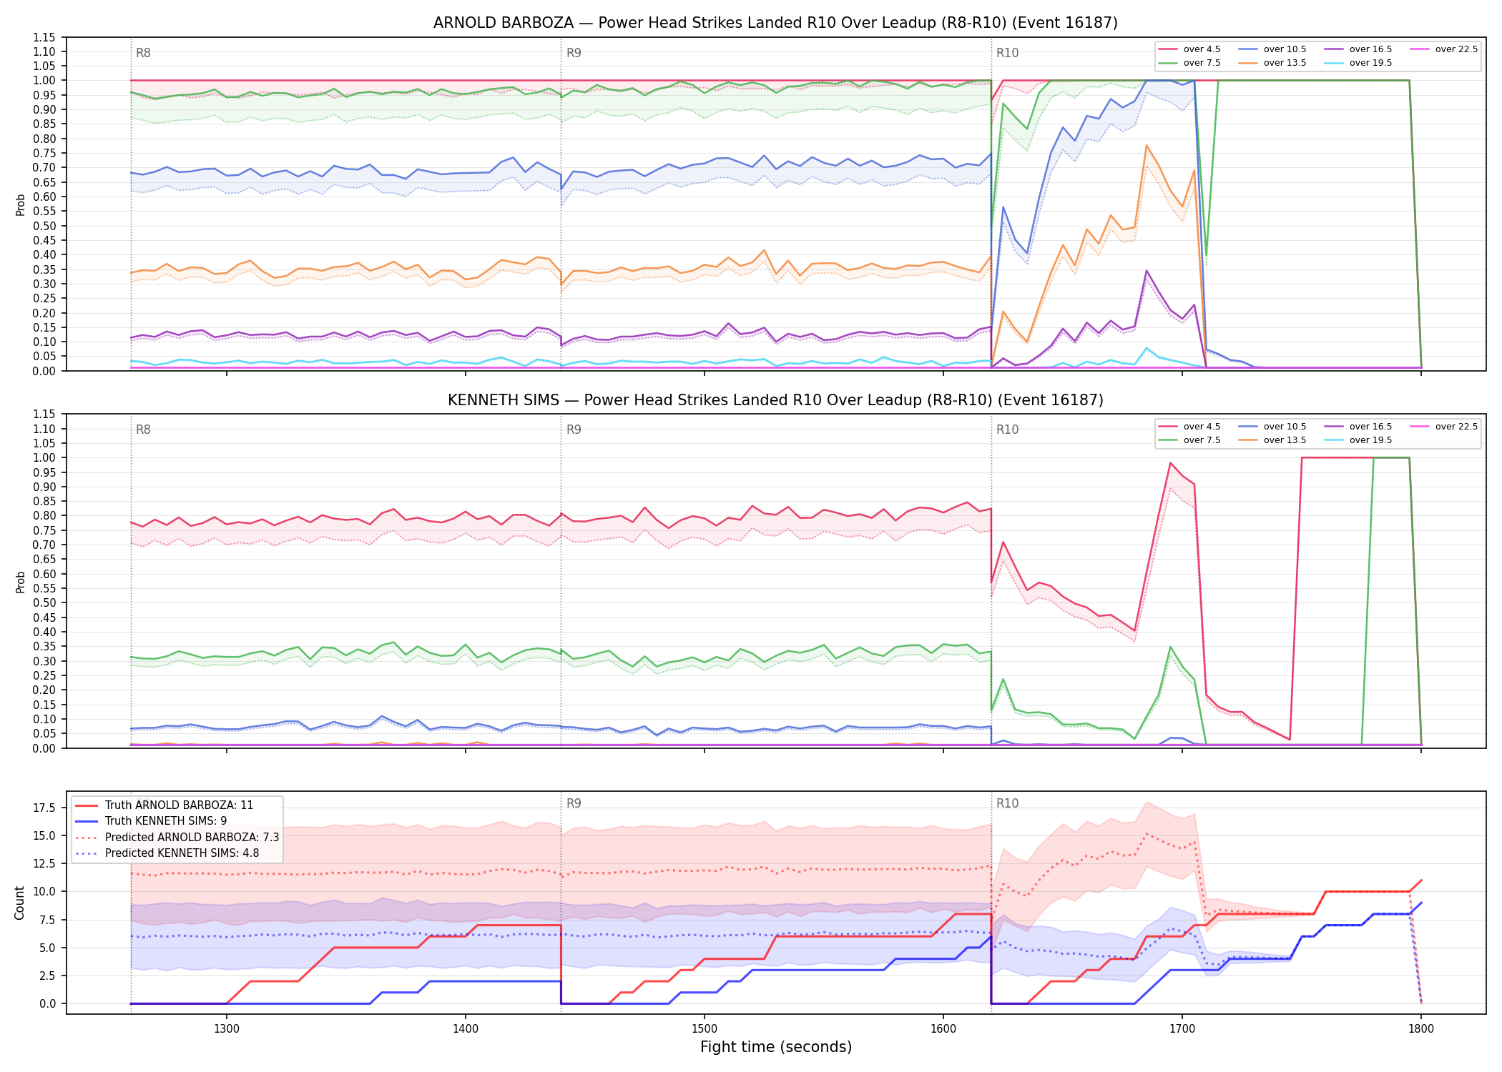Click the R10 marker in the Count chart
This screenshot has width=1502, height=1072.
(x=1007, y=803)
